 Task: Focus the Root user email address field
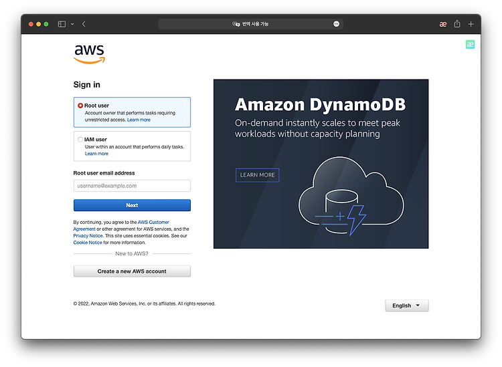coord(132,186)
